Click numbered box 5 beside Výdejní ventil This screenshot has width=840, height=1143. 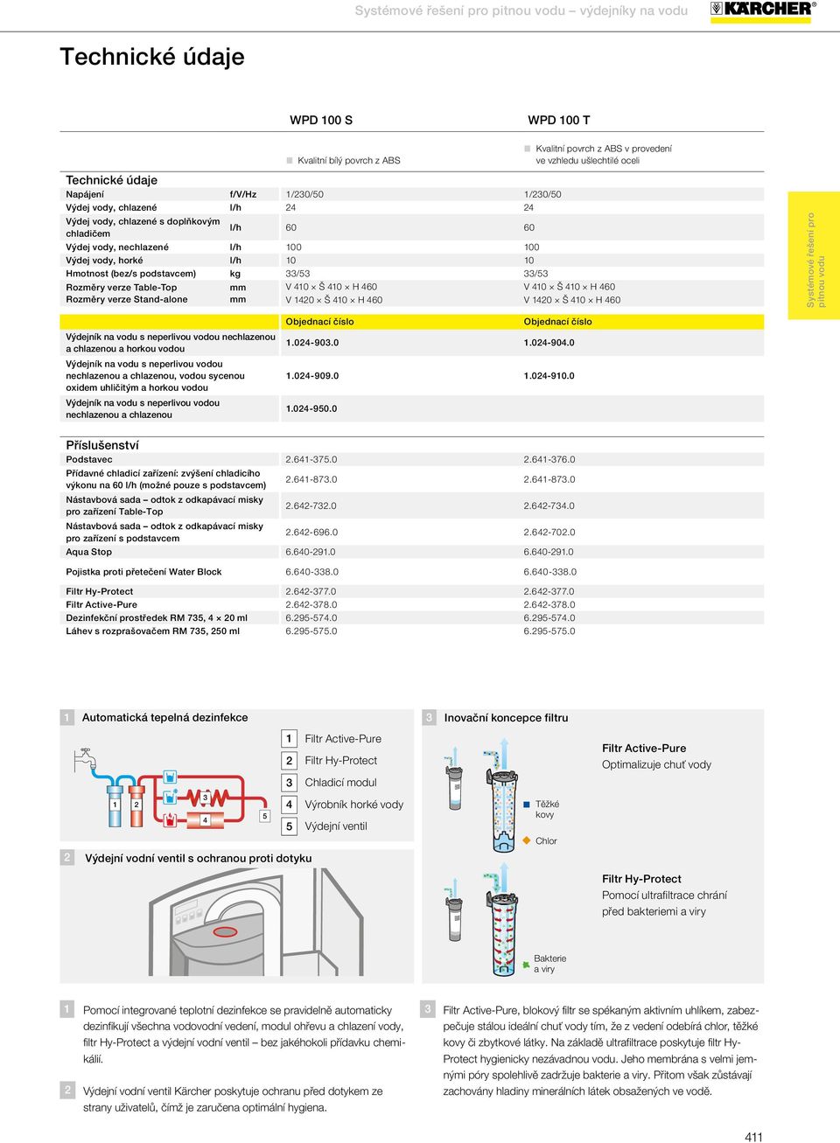(x=290, y=826)
